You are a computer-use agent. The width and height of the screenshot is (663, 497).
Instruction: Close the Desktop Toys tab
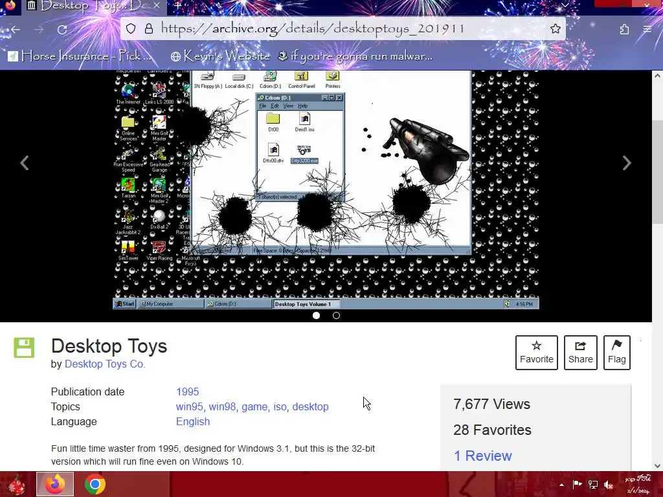coord(157,5)
